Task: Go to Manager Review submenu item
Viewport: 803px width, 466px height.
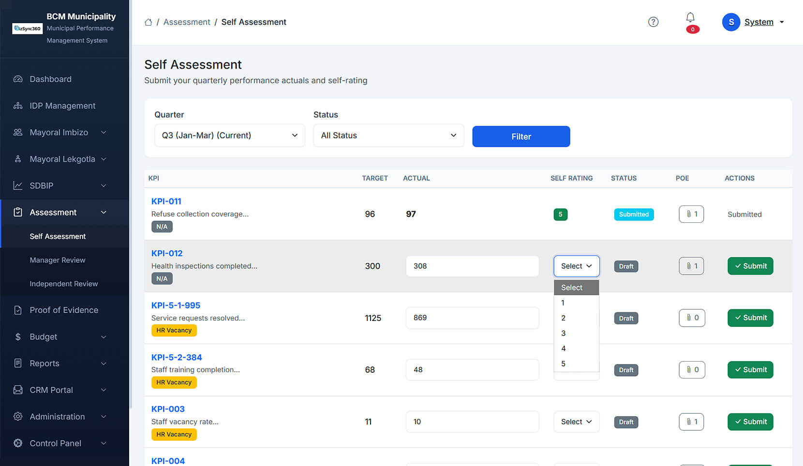Action: pos(58,260)
